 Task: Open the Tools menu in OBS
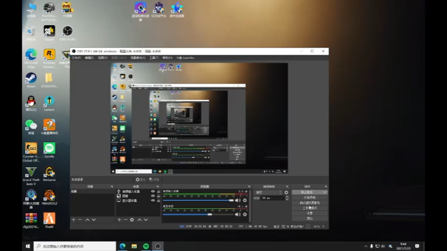pos(154,58)
